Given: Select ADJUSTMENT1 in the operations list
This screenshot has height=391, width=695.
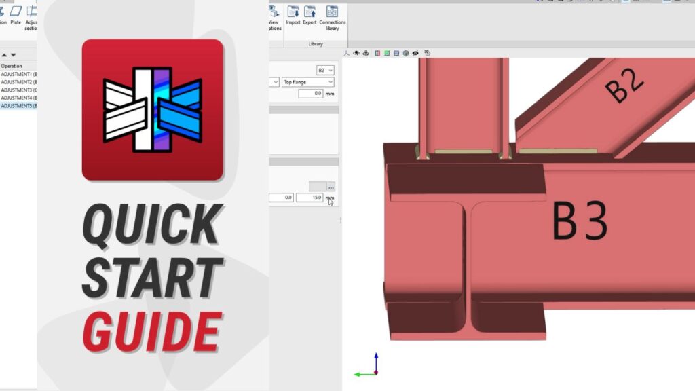Looking at the screenshot, I should click(18, 73).
